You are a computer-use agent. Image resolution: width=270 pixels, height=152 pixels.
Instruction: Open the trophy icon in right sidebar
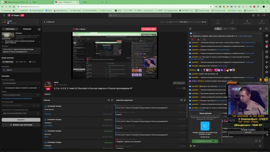pos(267,67)
